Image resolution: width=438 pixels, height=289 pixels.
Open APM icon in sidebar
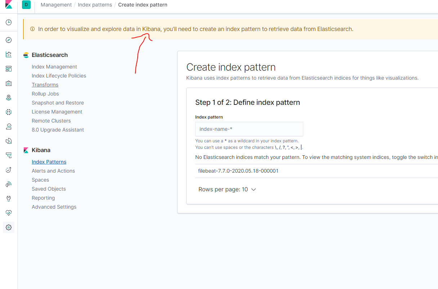pos(9,155)
